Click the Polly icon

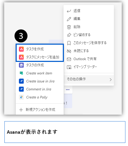[21, 97]
